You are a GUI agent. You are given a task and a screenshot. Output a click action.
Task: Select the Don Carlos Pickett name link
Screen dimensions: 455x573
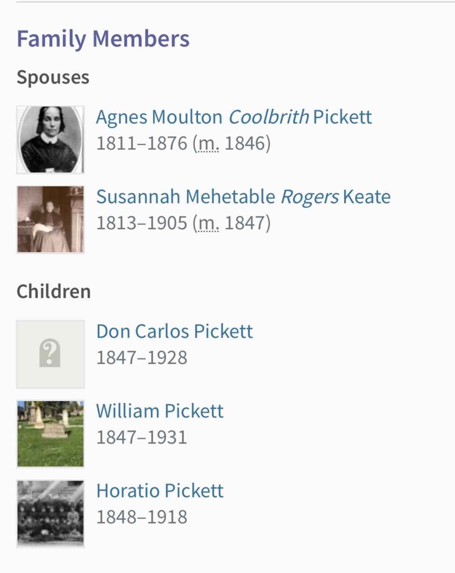pyautogui.click(x=174, y=332)
